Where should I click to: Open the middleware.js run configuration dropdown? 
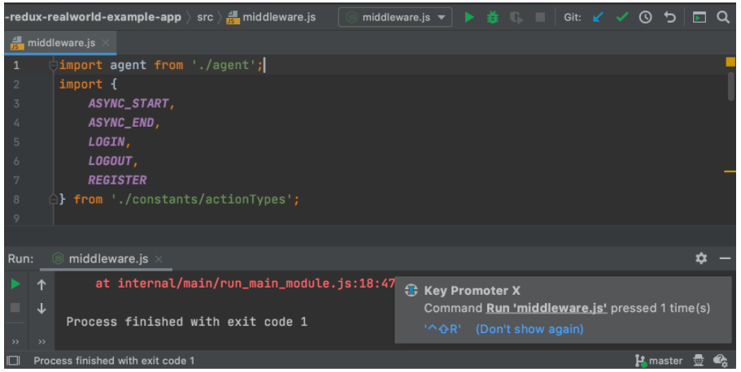(395, 17)
